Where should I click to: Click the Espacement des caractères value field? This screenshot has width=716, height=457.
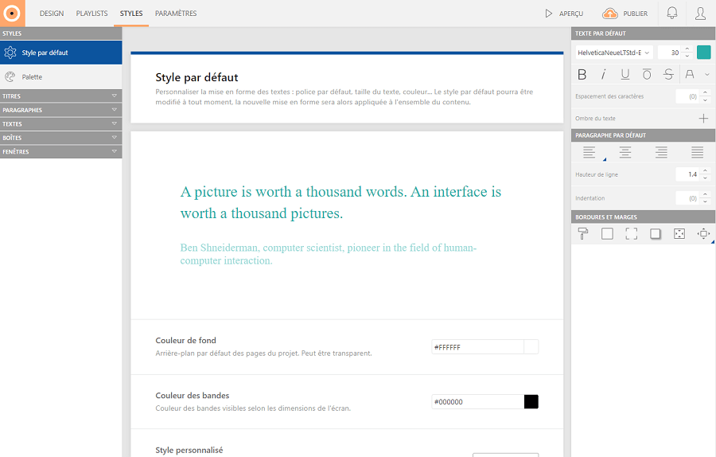coord(687,96)
